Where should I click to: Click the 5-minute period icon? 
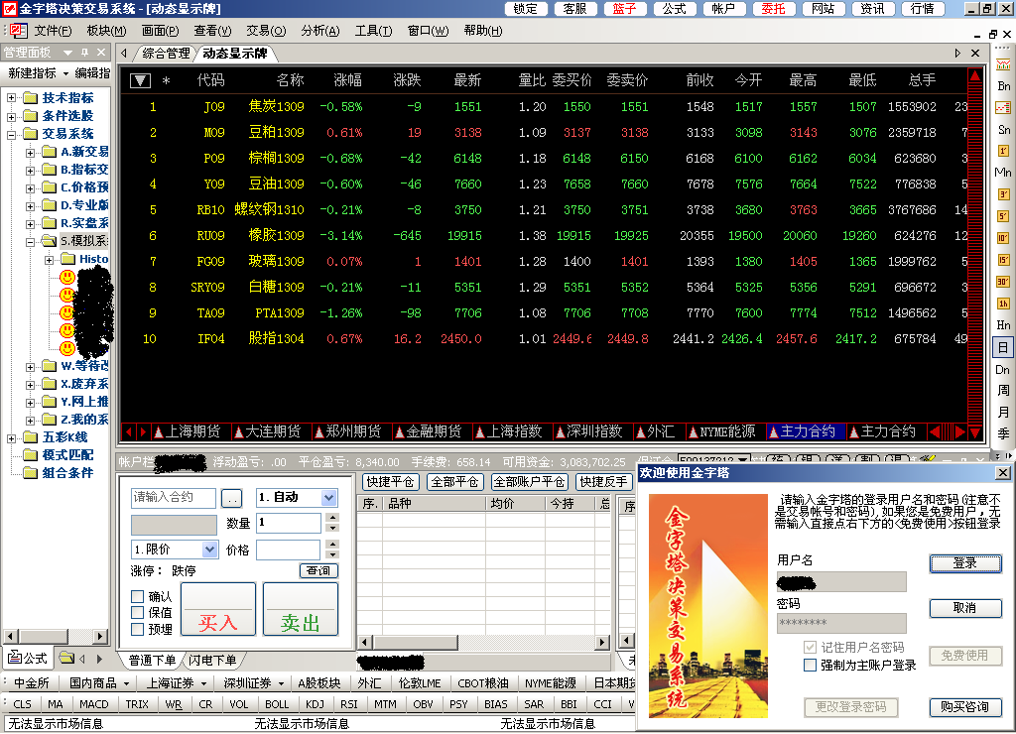[1003, 216]
